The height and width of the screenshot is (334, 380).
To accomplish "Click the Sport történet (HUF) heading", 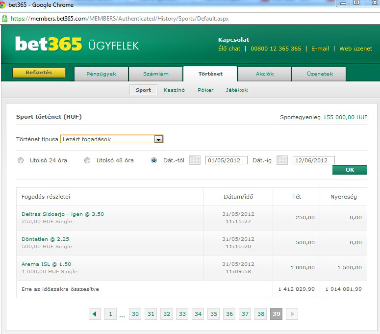I will click(49, 117).
